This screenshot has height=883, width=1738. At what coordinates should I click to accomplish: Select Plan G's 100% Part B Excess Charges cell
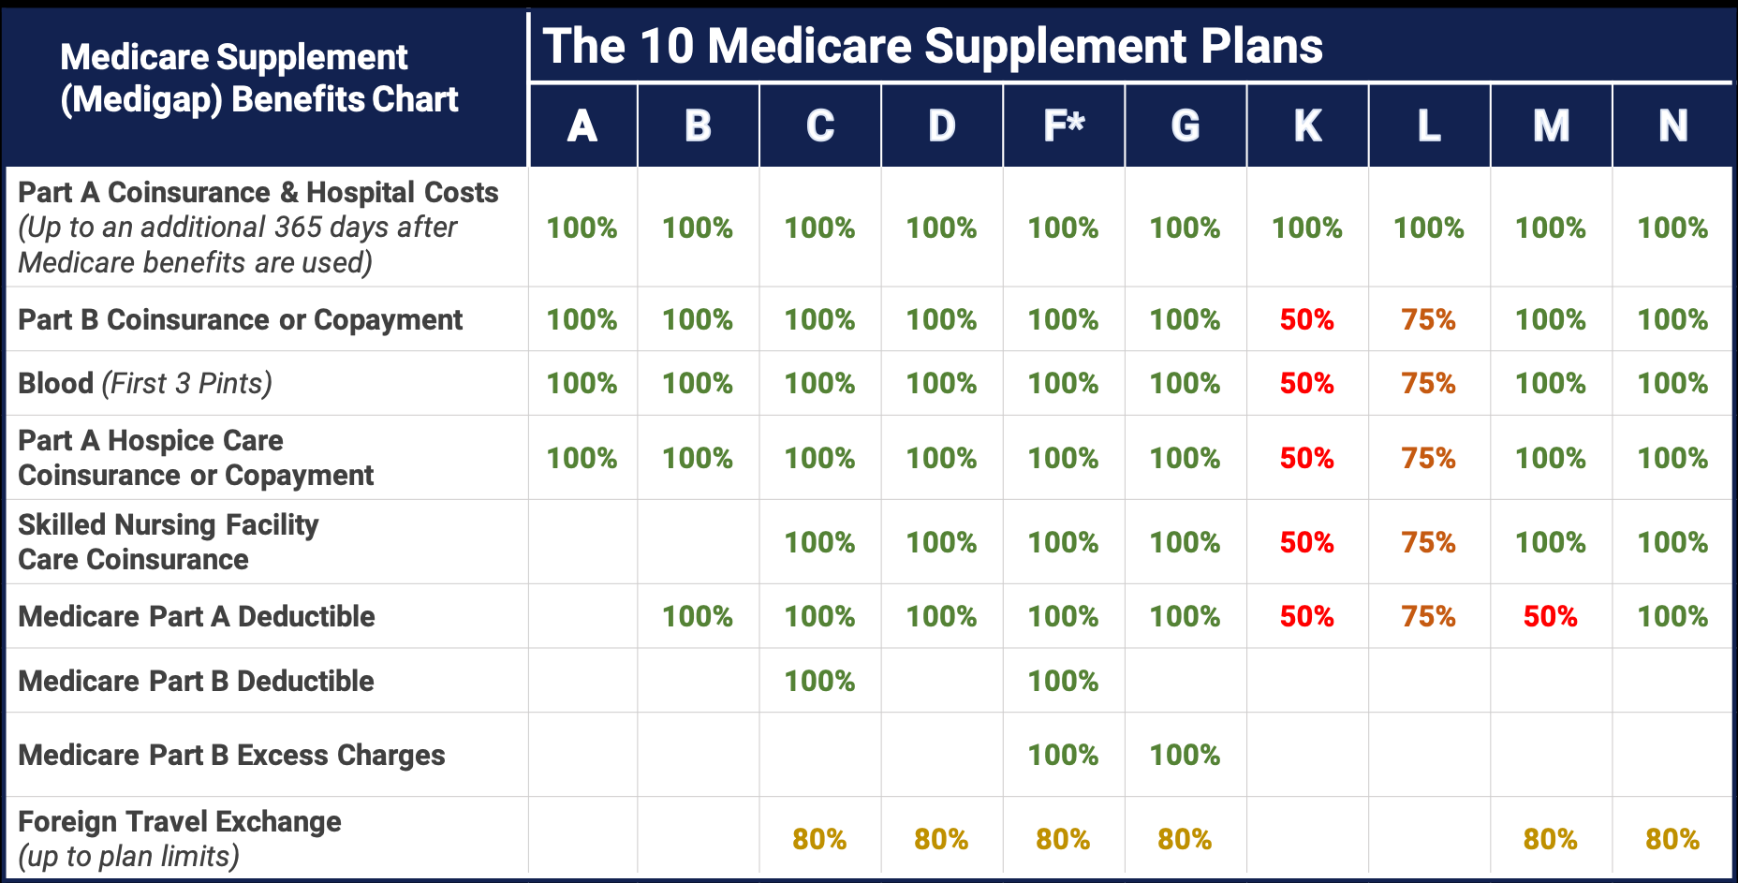(1186, 755)
